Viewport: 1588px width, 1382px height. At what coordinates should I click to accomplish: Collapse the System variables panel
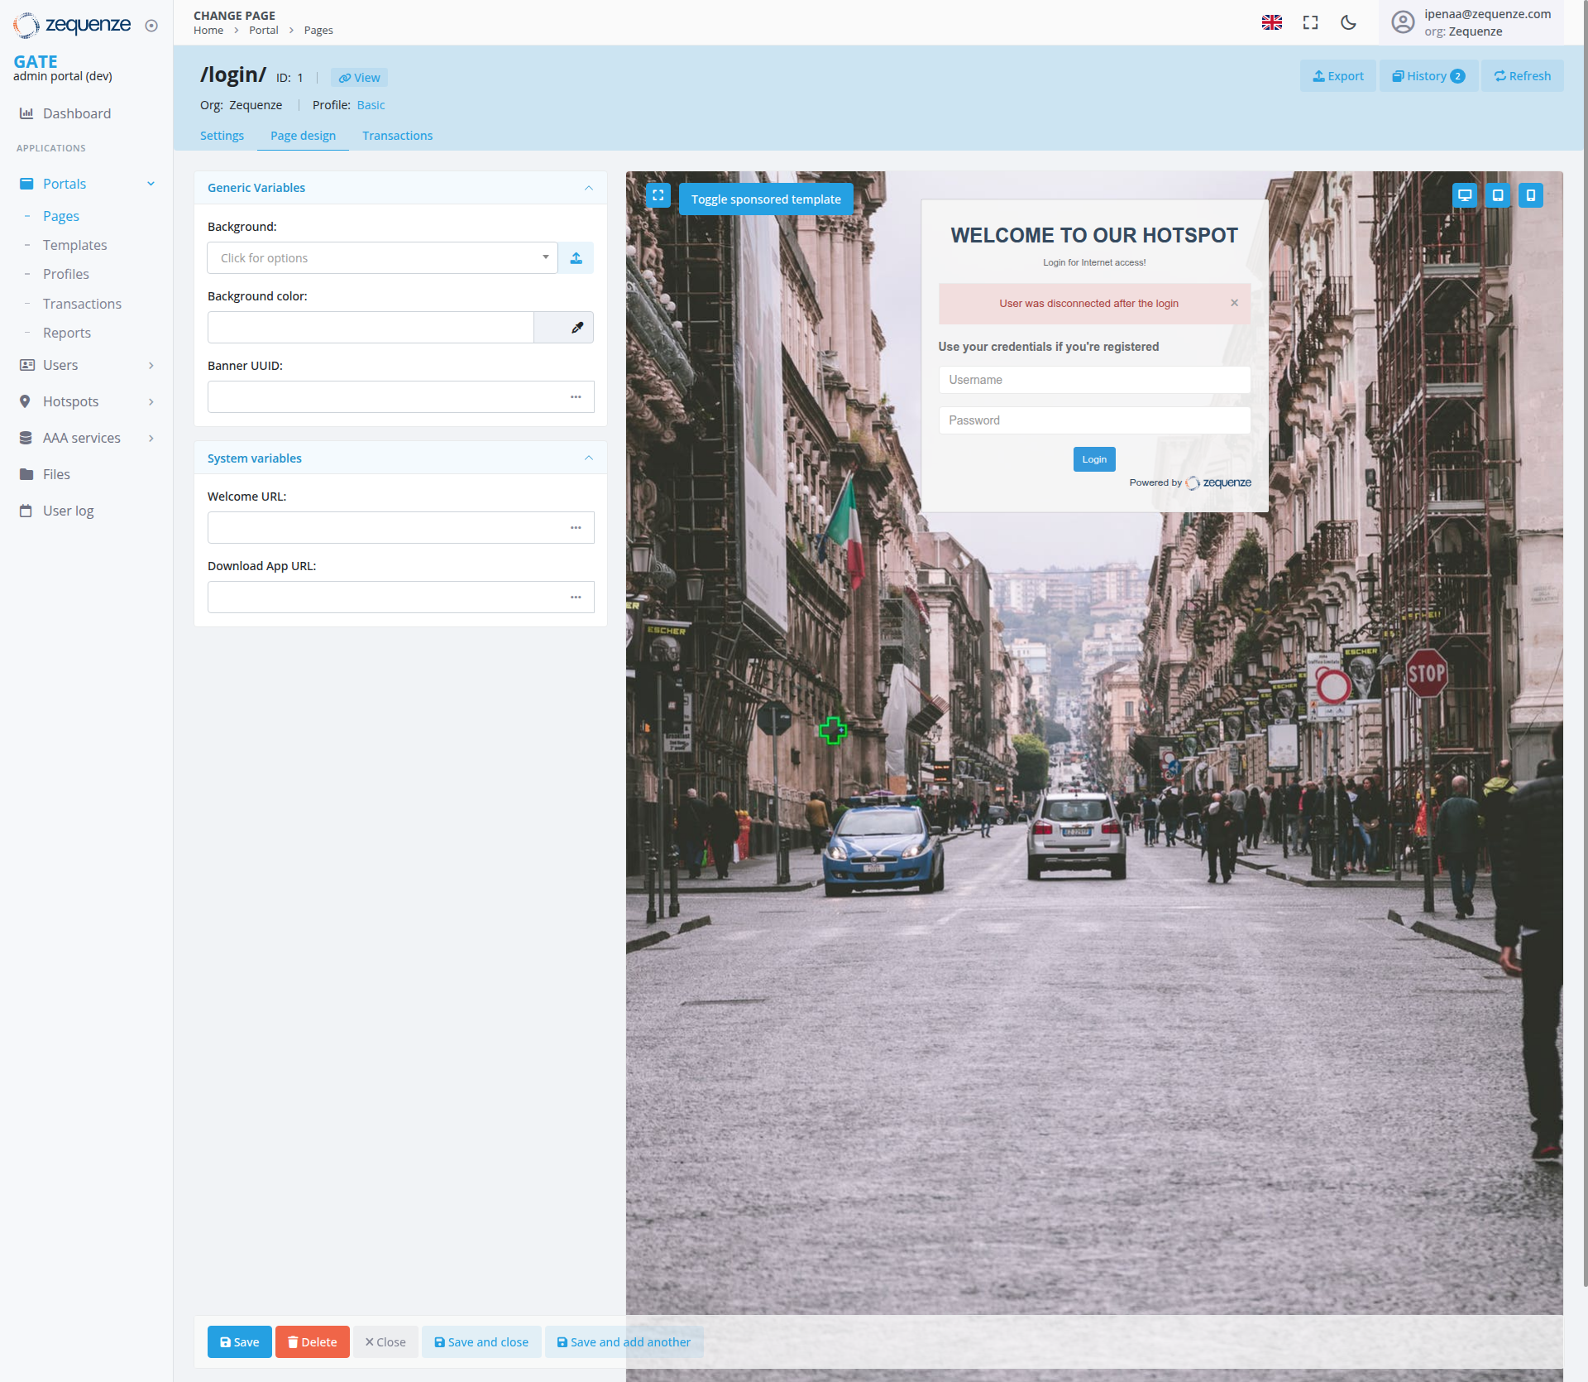coord(588,458)
